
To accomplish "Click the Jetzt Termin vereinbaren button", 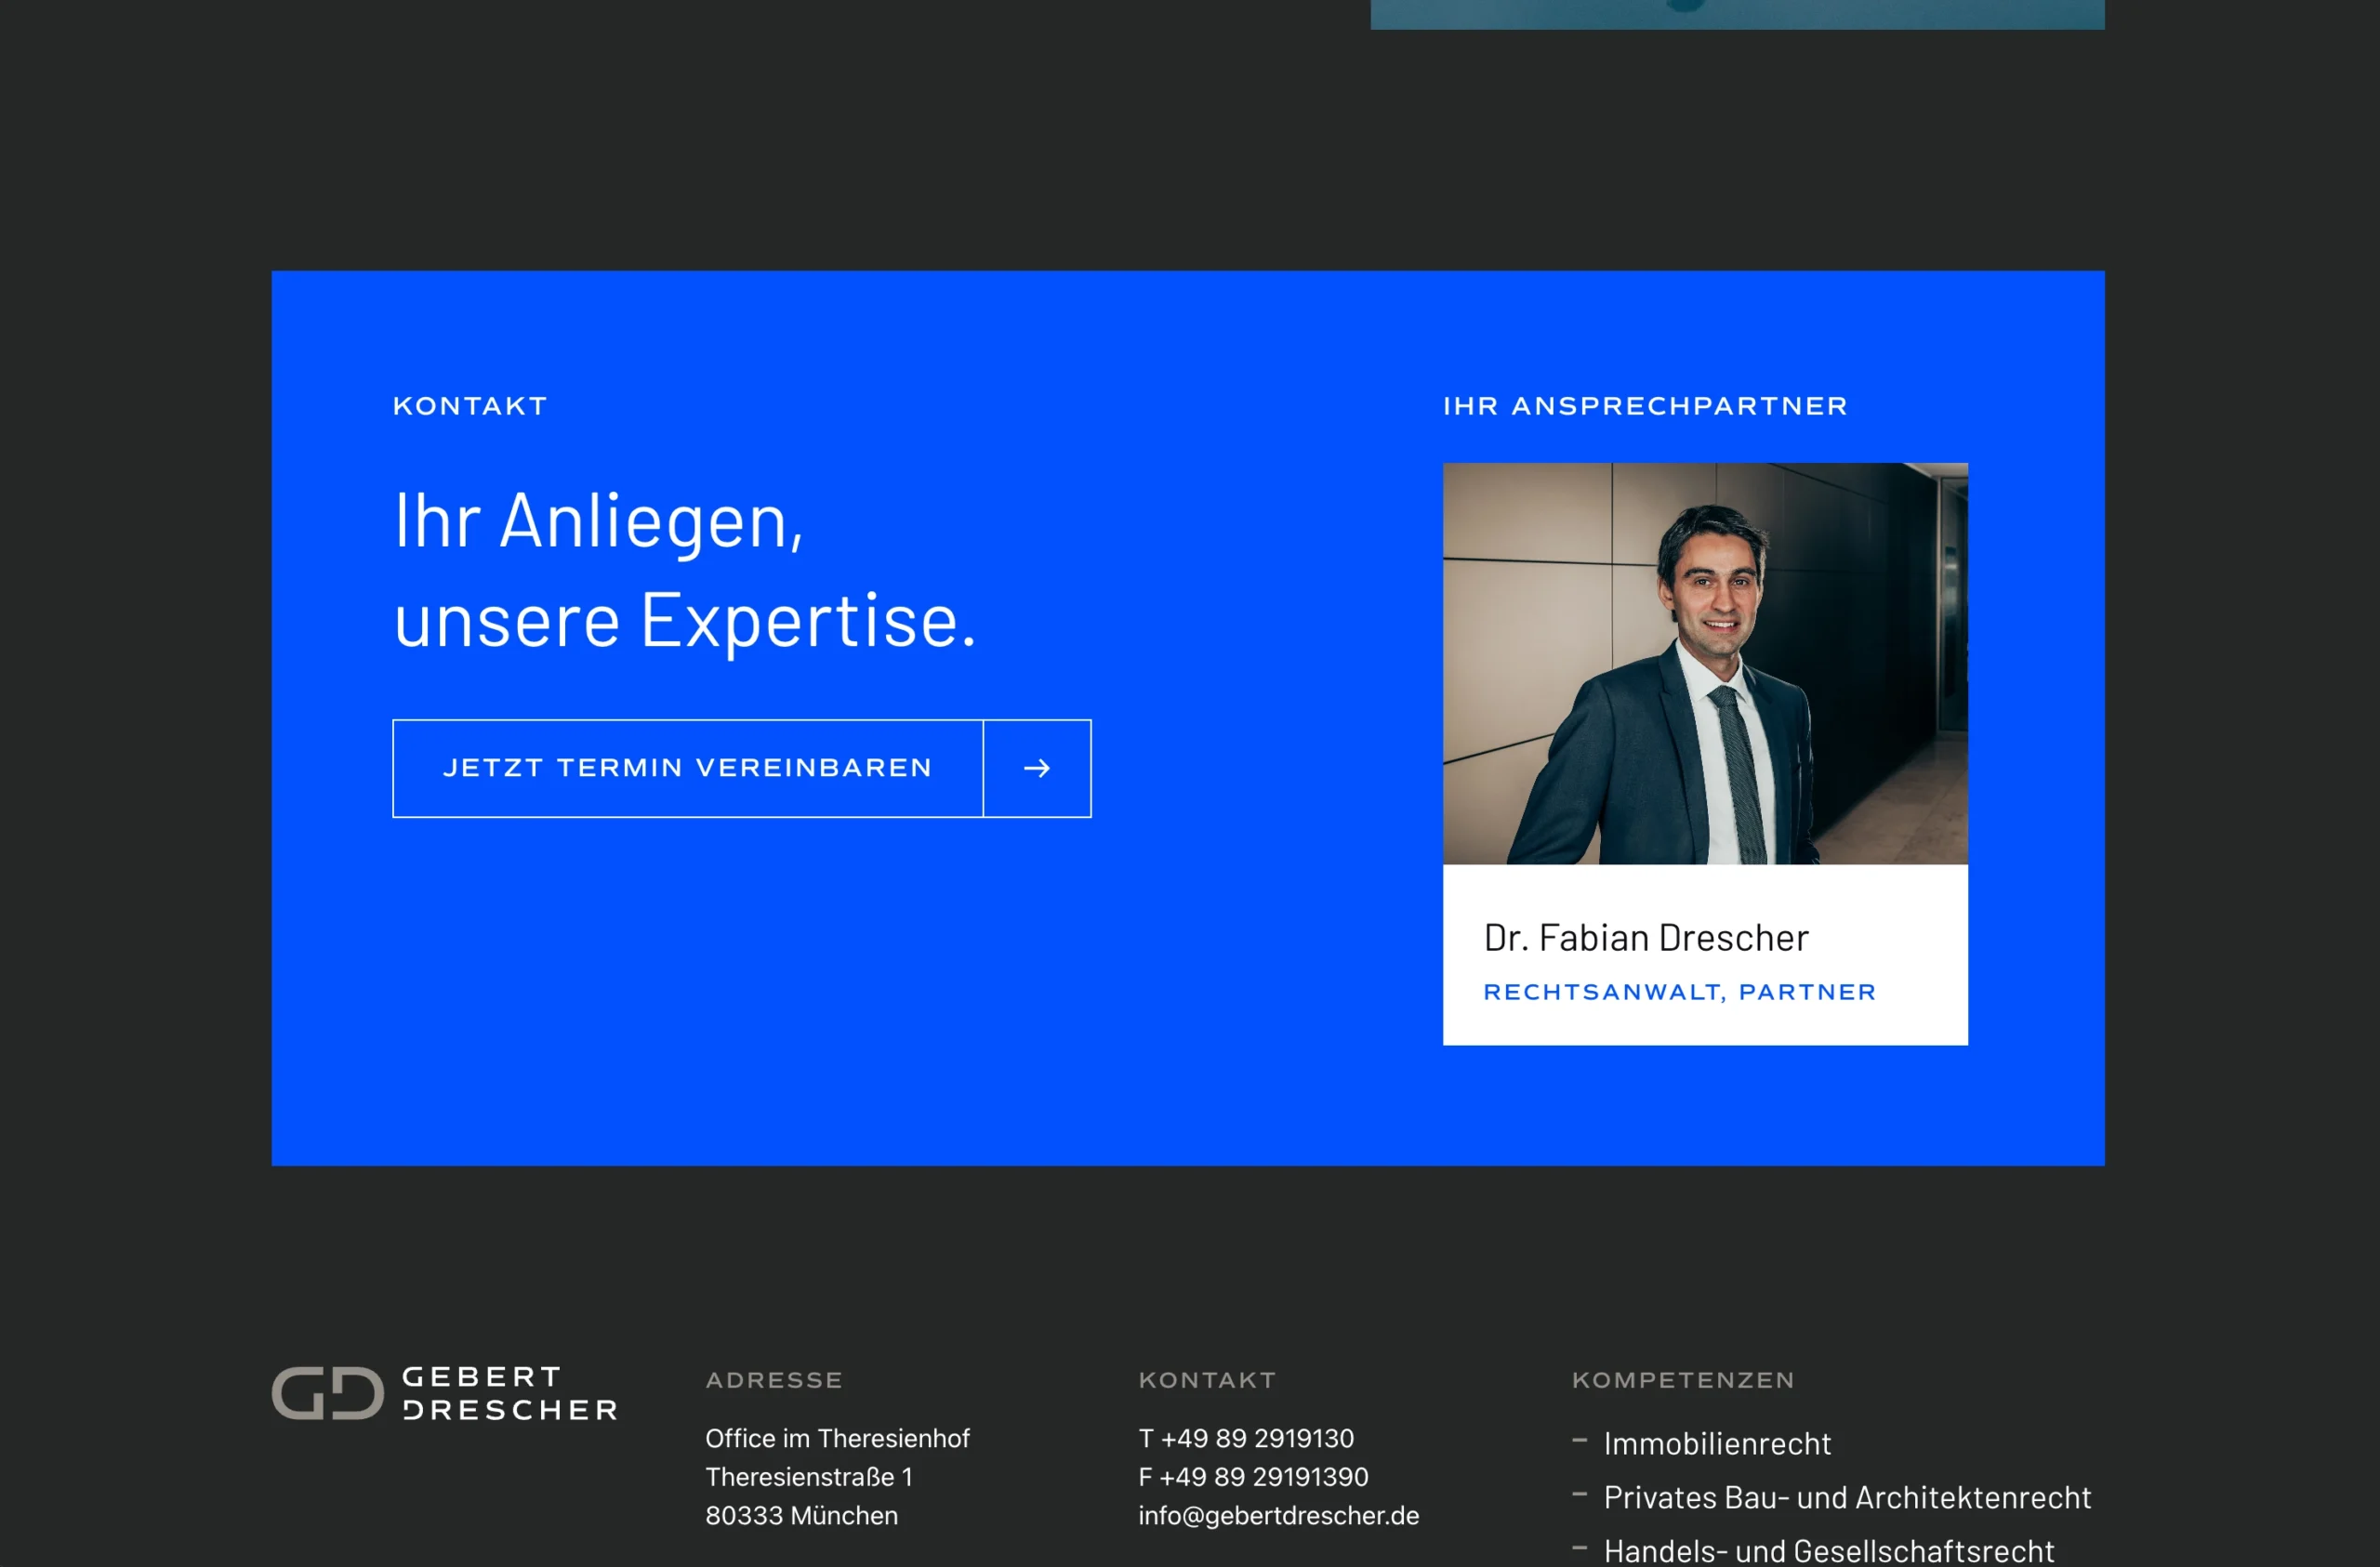I will coord(742,768).
